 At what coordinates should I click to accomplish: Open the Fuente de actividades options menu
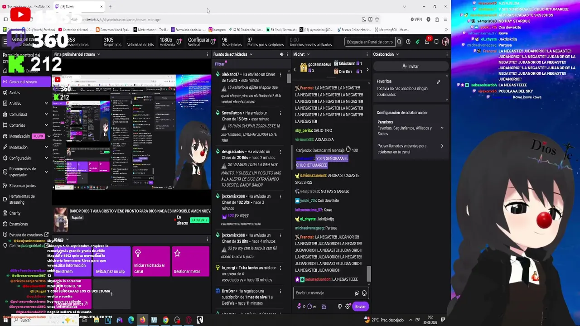pos(288,54)
